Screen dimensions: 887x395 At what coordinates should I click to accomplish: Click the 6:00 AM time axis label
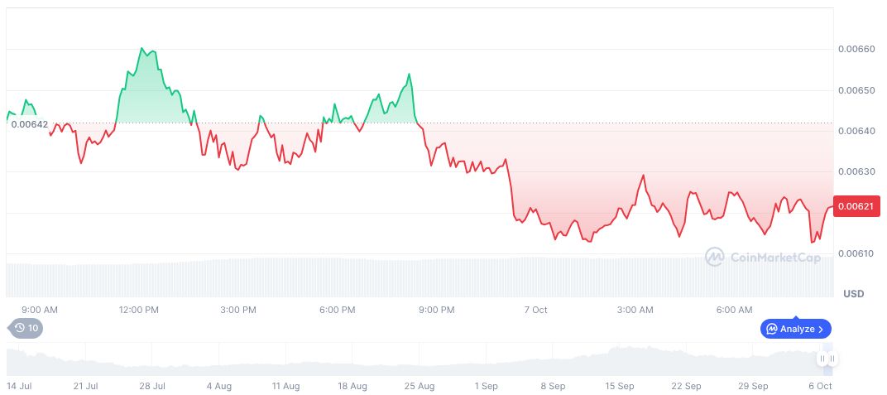click(x=734, y=310)
